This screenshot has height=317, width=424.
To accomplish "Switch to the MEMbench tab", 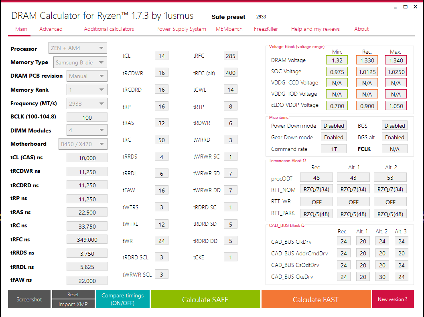I will [x=229, y=29].
